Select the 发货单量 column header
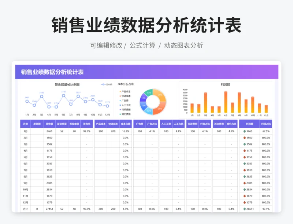 pyautogui.click(x=62, y=124)
